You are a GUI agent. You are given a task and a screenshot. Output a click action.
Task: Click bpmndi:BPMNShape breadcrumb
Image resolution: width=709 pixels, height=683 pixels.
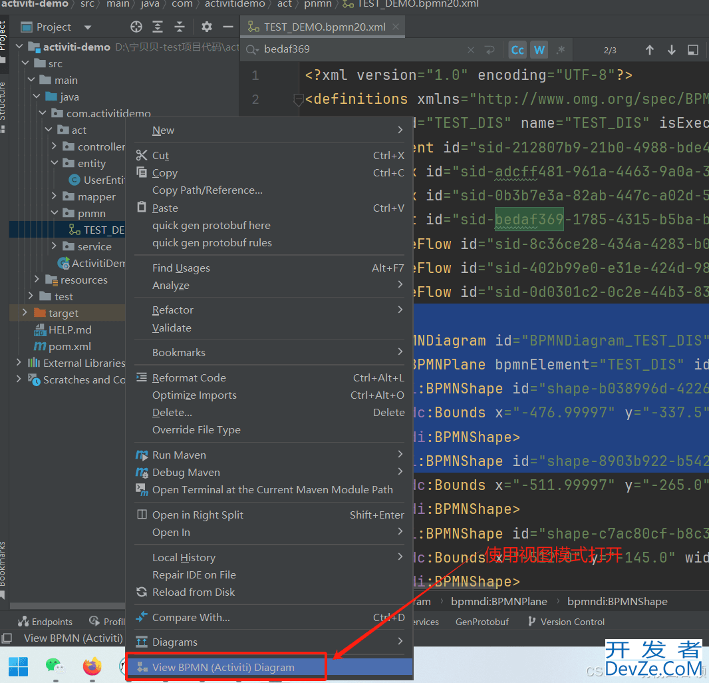tap(617, 602)
